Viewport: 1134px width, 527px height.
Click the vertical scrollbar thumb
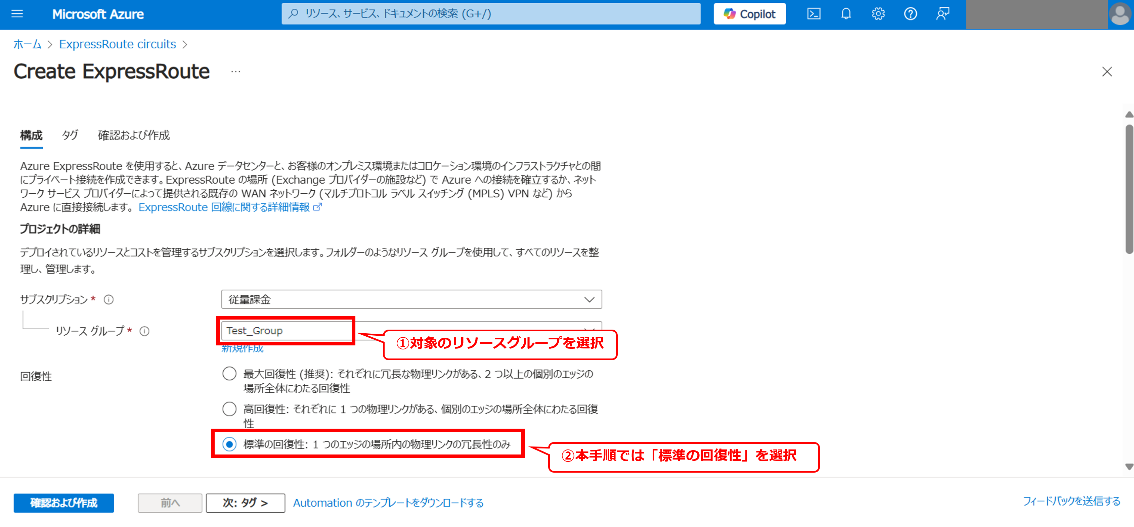(x=1129, y=189)
